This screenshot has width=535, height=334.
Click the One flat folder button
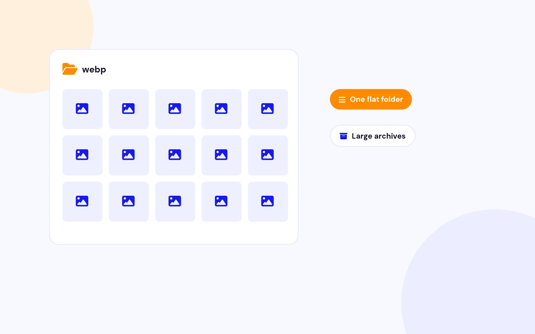(371, 99)
